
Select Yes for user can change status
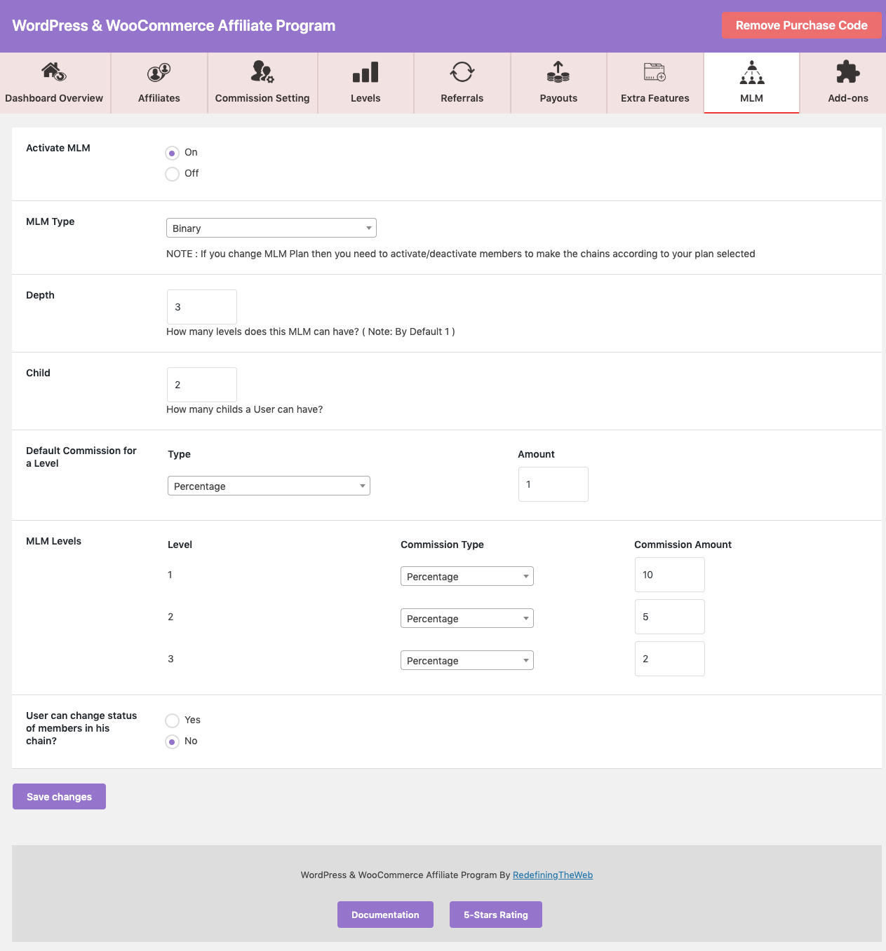tap(172, 720)
